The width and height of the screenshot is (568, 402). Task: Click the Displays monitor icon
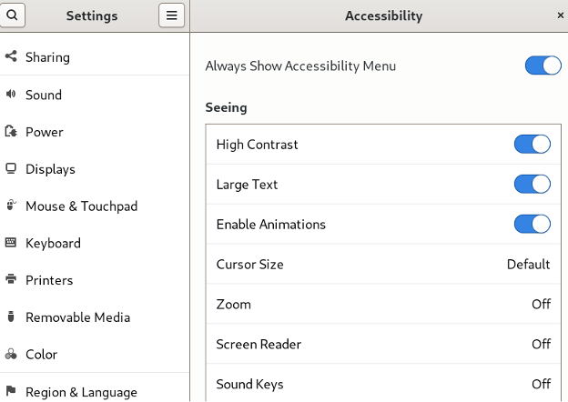[11, 169]
